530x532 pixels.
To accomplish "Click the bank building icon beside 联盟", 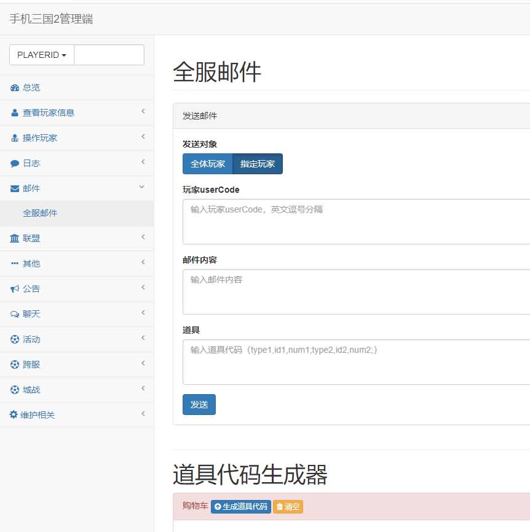I will coord(15,238).
